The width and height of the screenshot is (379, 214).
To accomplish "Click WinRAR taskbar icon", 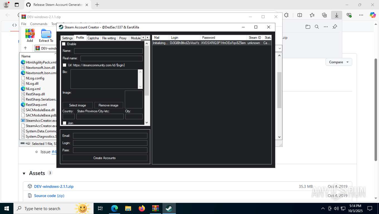I will (156, 208).
